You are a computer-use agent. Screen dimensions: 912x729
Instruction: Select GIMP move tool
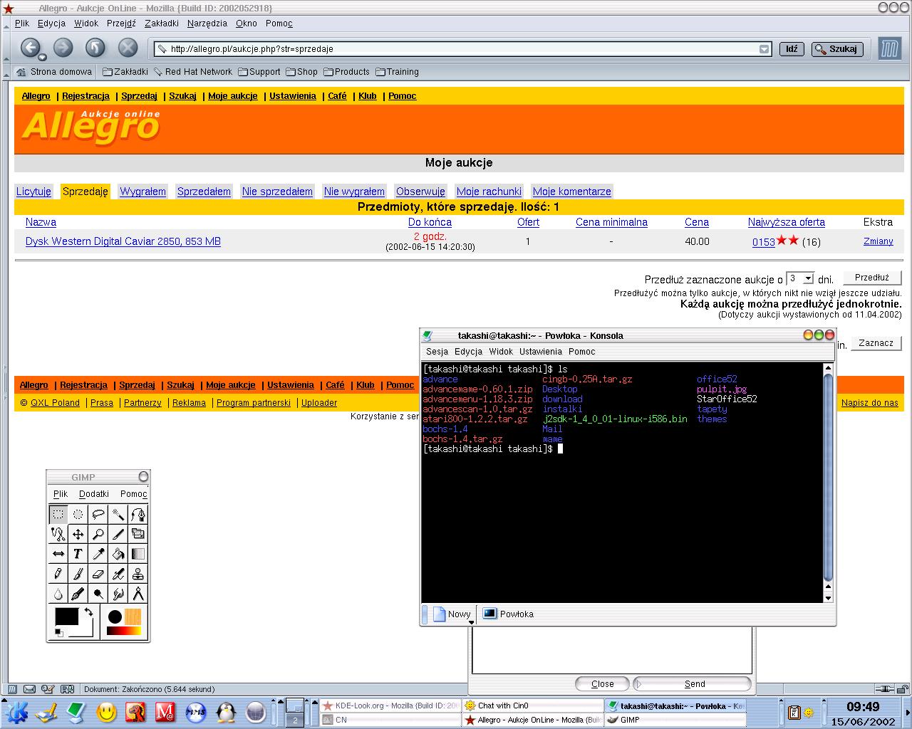click(78, 534)
